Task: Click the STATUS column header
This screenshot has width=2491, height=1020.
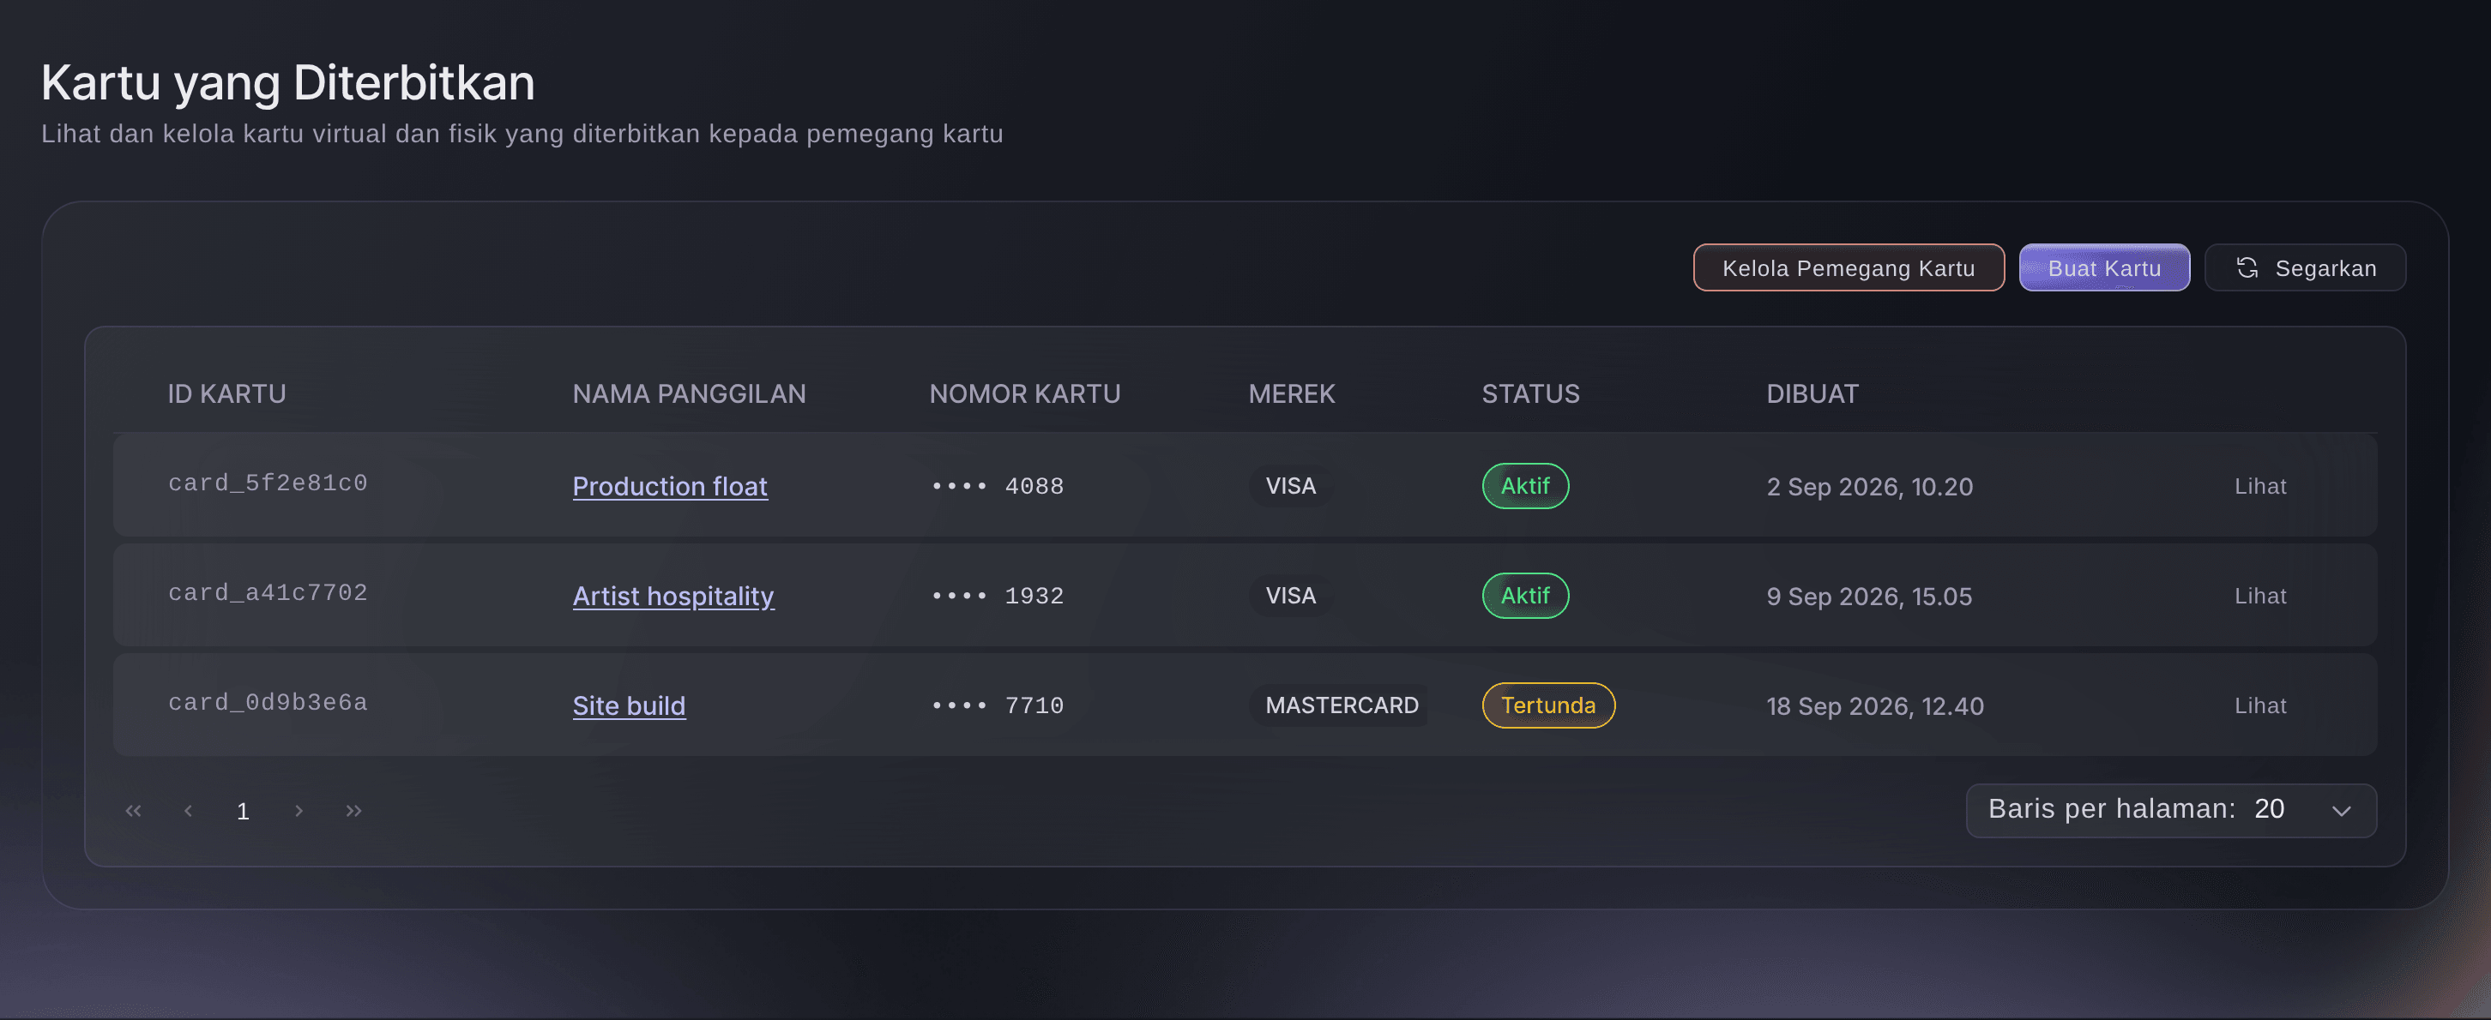Action: [1529, 394]
